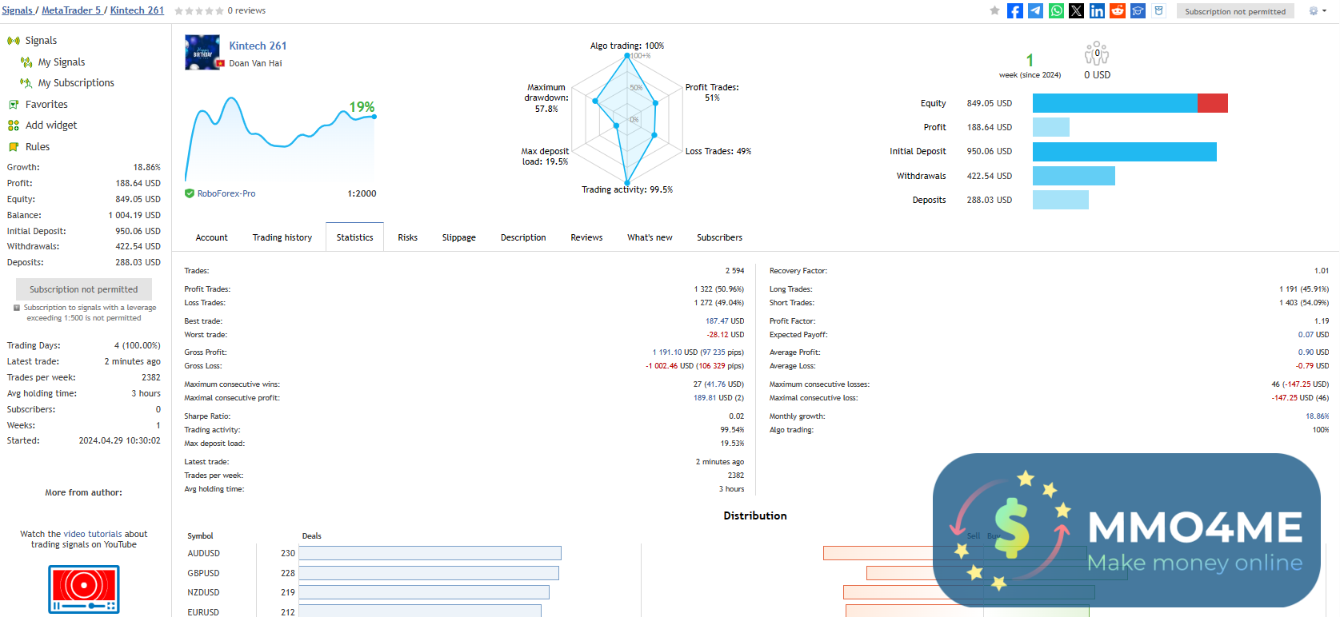The width and height of the screenshot is (1340, 617).
Task: Open Kintech 261 breadcrumb link
Action: point(137,10)
